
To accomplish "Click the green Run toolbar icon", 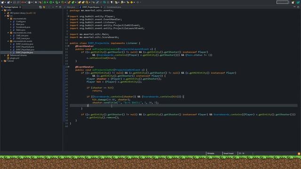I will pyautogui.click(x=51, y=2).
